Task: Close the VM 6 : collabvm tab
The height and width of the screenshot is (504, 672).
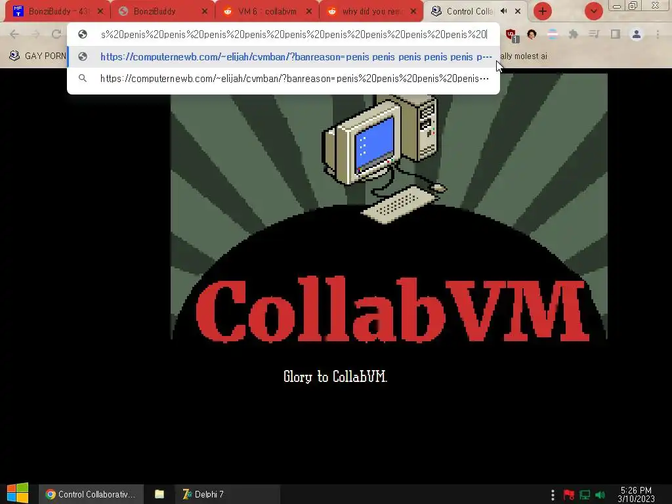Action: point(309,11)
